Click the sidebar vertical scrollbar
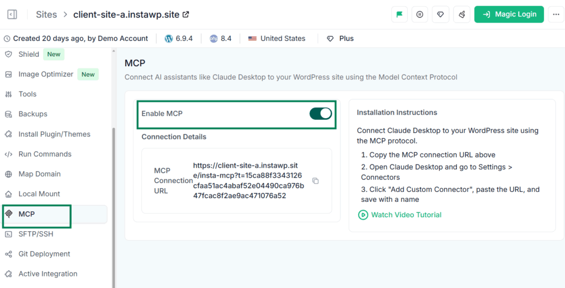The height and width of the screenshot is (288, 565). 114,207
